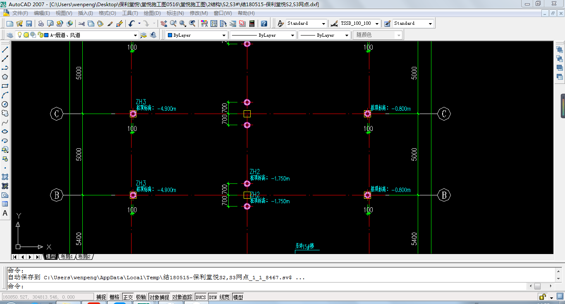
Task: Click the Plot Preview icon
Action: coord(50,24)
